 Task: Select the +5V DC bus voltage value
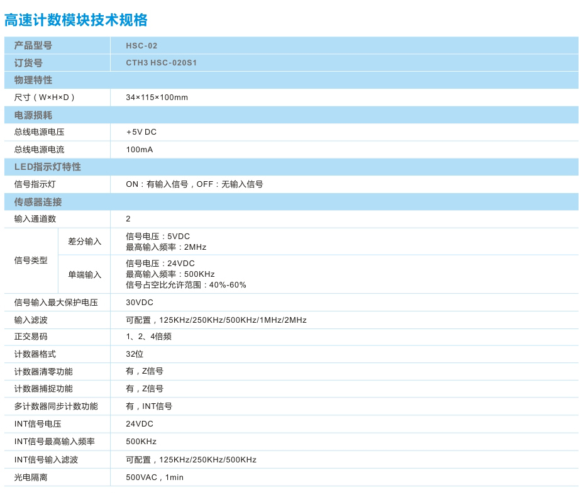point(141,132)
